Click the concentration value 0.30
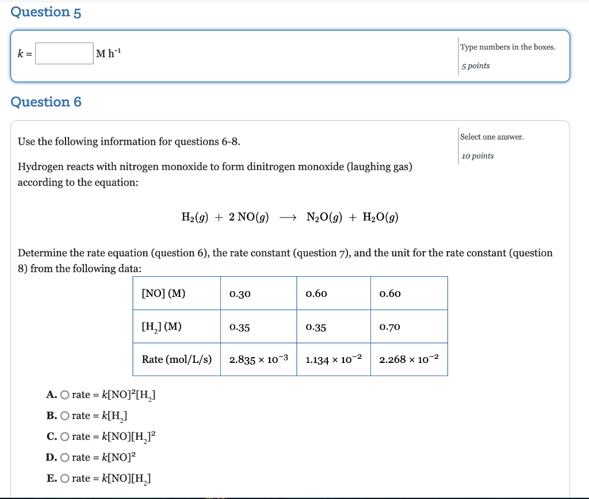This screenshot has width=589, height=499. coord(239,293)
